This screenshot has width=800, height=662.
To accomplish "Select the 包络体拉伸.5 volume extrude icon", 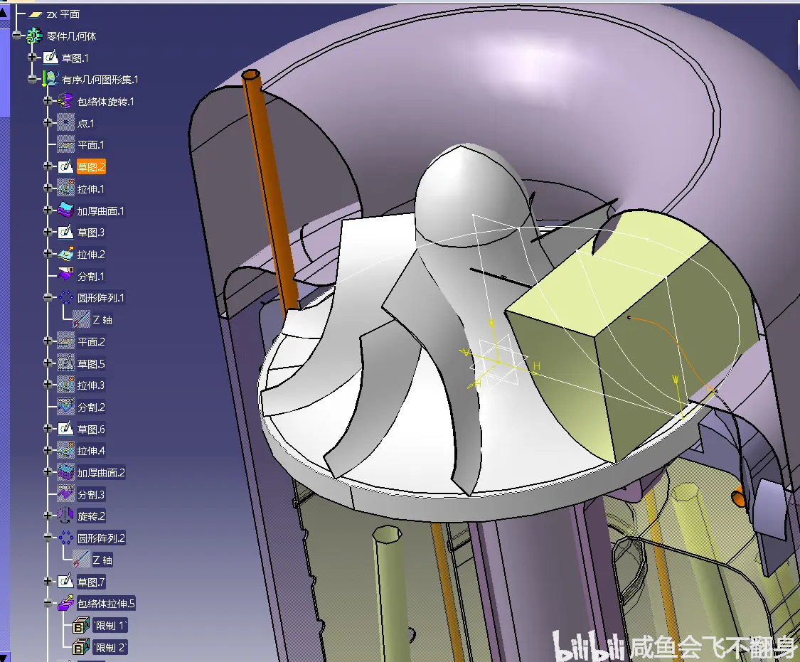I will [65, 604].
